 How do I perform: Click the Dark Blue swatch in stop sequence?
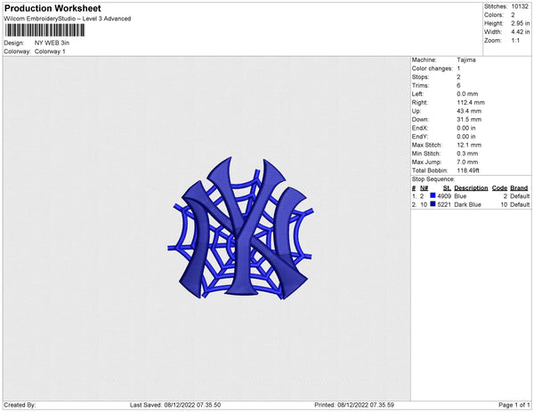pos(433,204)
